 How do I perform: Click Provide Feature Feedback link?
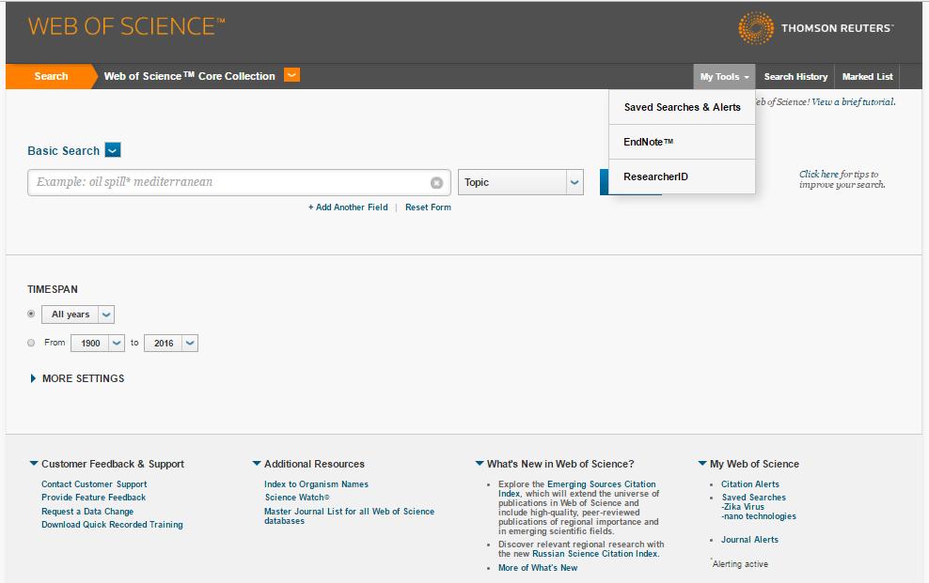(x=94, y=498)
